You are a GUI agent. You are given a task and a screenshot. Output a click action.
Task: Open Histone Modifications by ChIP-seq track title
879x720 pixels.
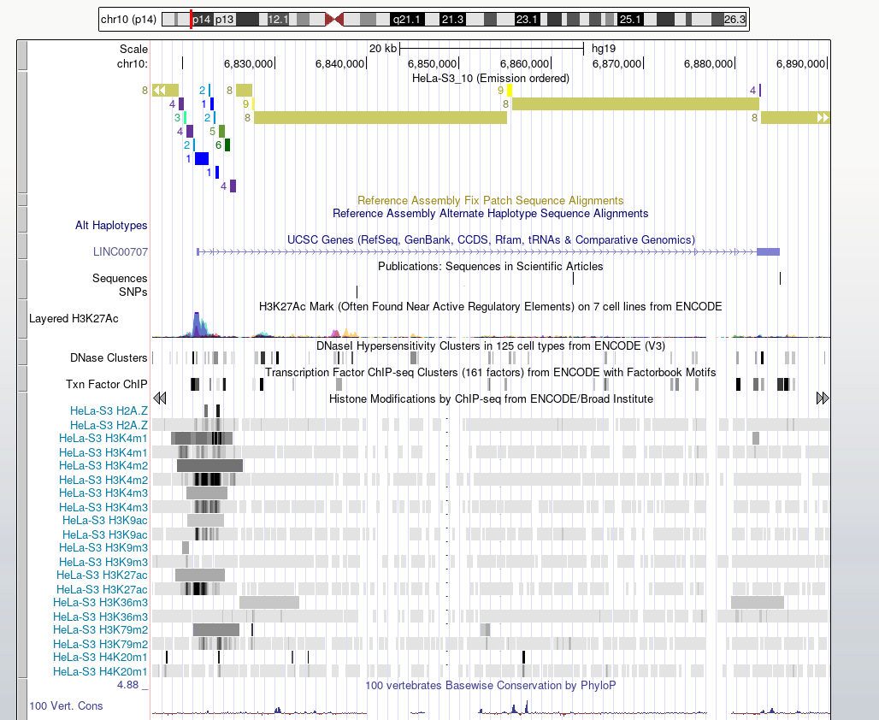(491, 398)
